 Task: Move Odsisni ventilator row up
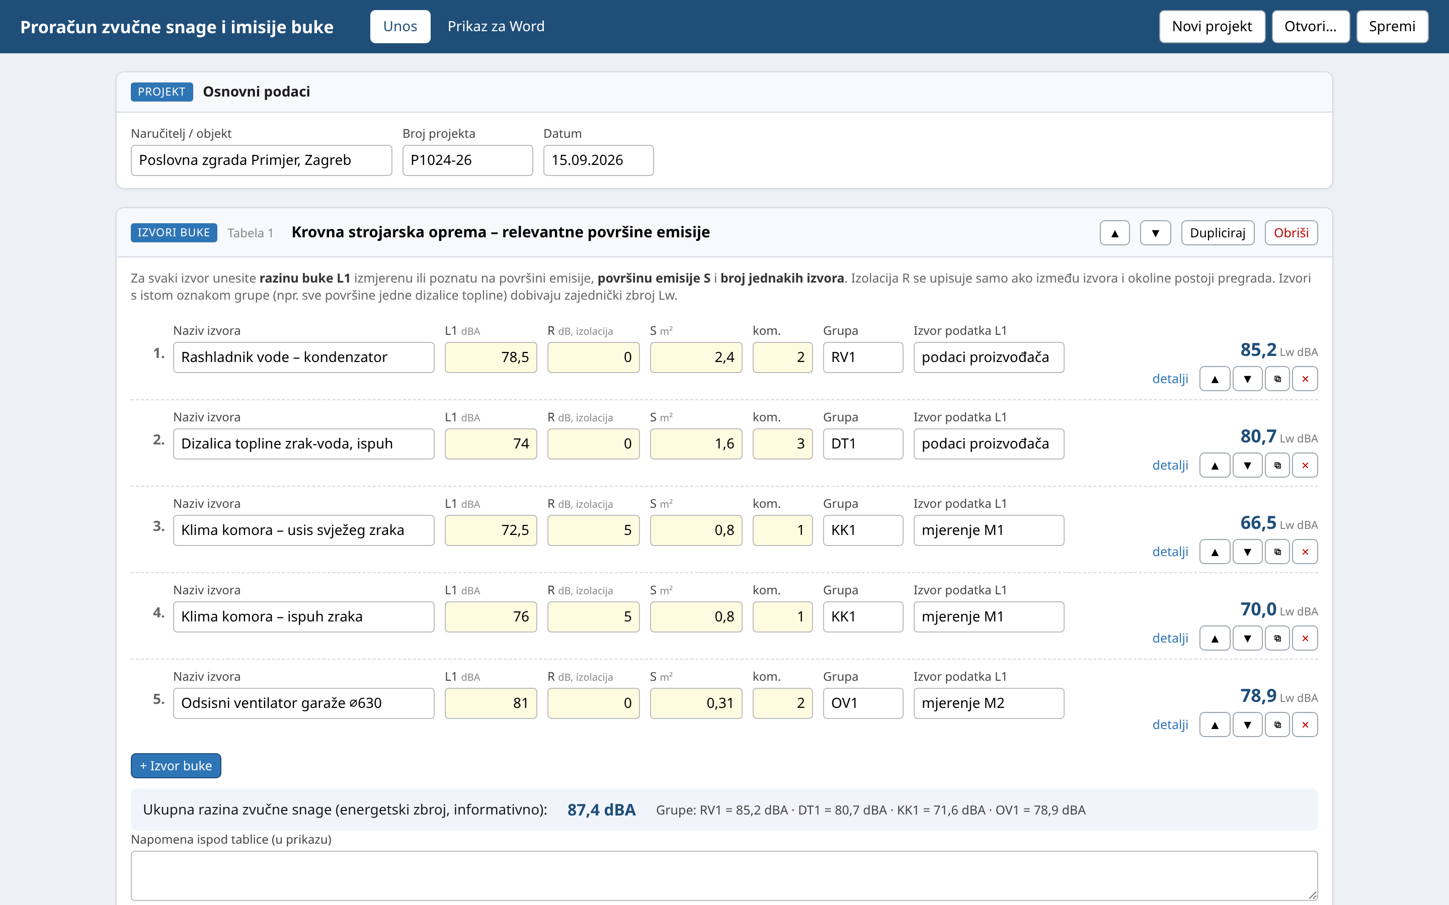[x=1214, y=725]
